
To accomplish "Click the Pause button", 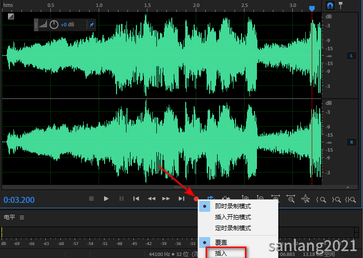I will 121,199.
